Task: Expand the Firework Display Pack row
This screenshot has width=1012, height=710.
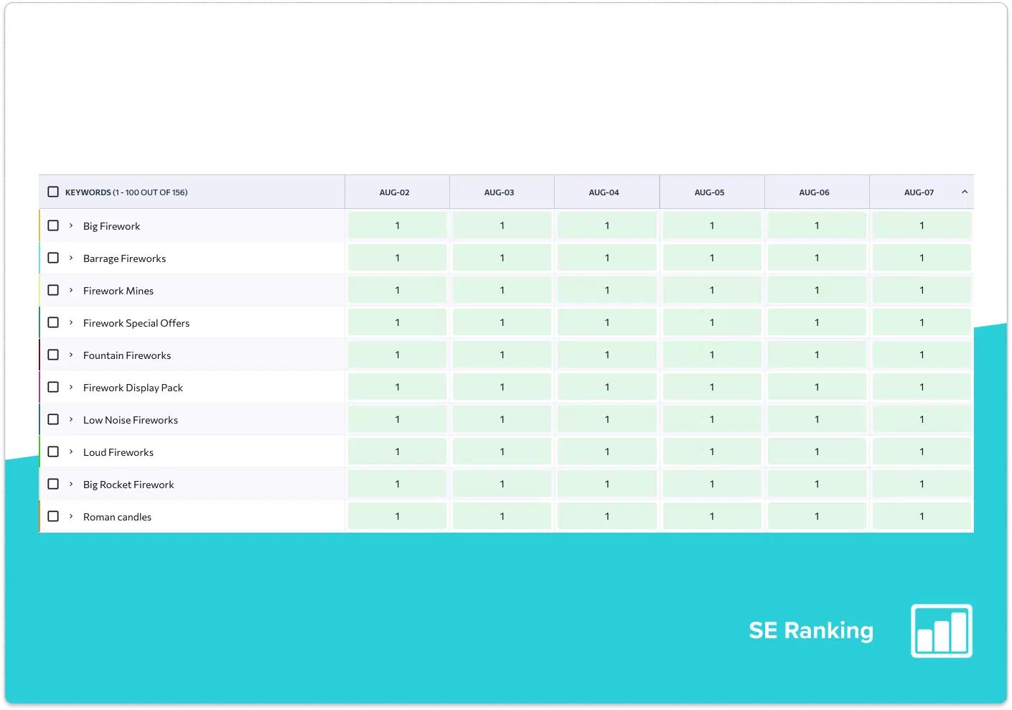Action: pos(71,387)
